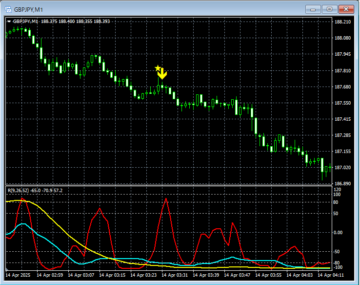Click the yellow down arrow sell signal
Screen dimensions: 360x285
(162, 74)
